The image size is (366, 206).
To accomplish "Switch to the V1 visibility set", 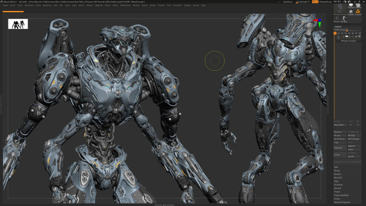I will (335, 33).
